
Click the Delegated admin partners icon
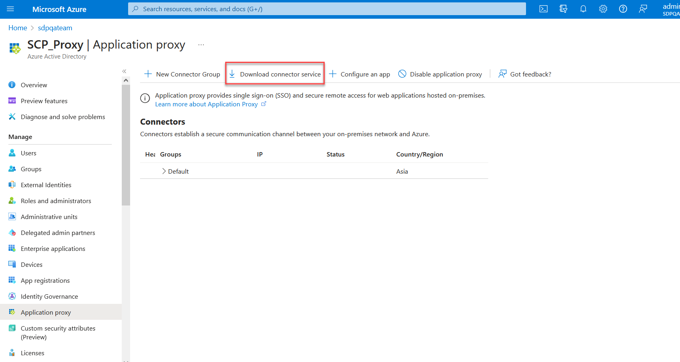[12, 233]
